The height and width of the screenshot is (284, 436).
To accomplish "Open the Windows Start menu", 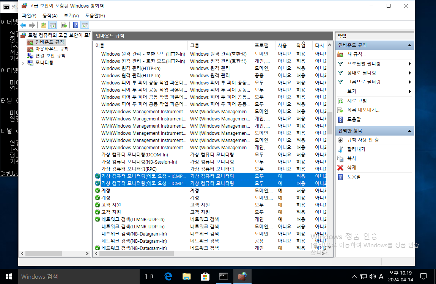I will pos(9,276).
